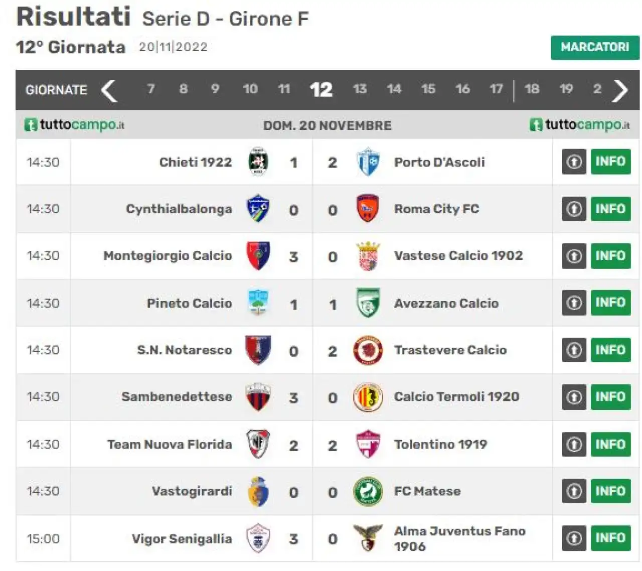
Task: Click the Alma Juventus Fano eagle crest
Action: 368,538
